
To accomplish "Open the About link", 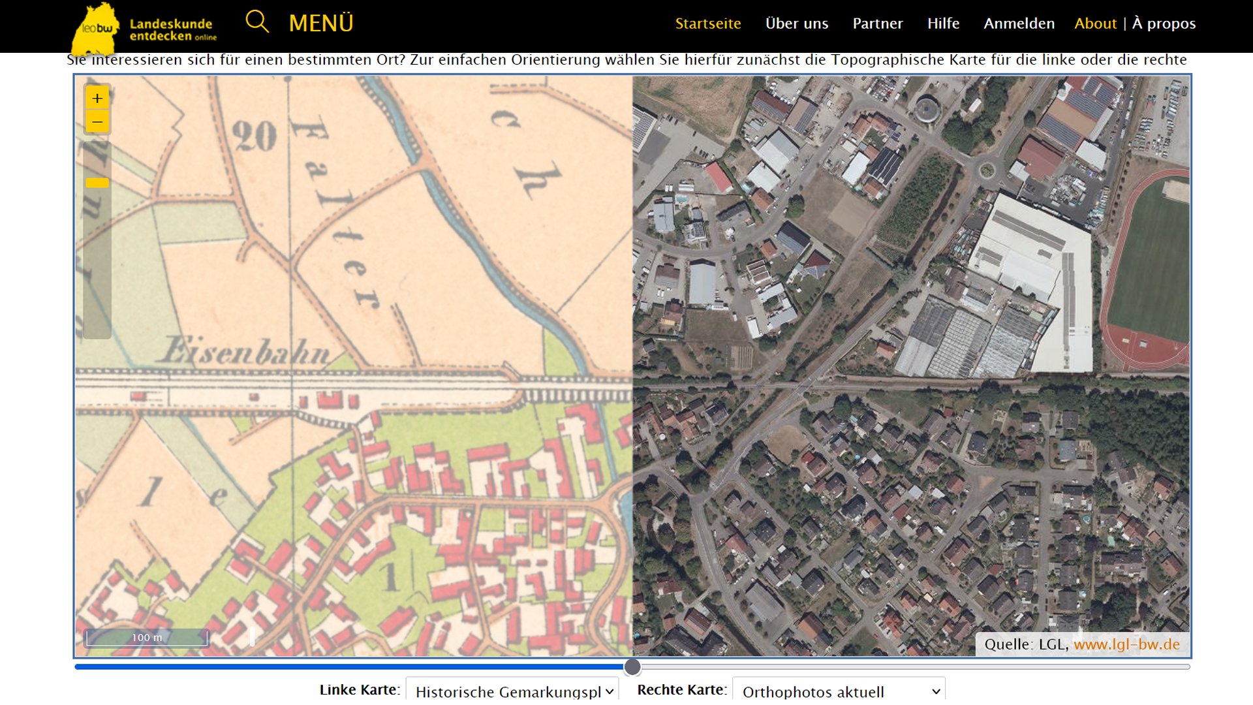I will (1095, 23).
